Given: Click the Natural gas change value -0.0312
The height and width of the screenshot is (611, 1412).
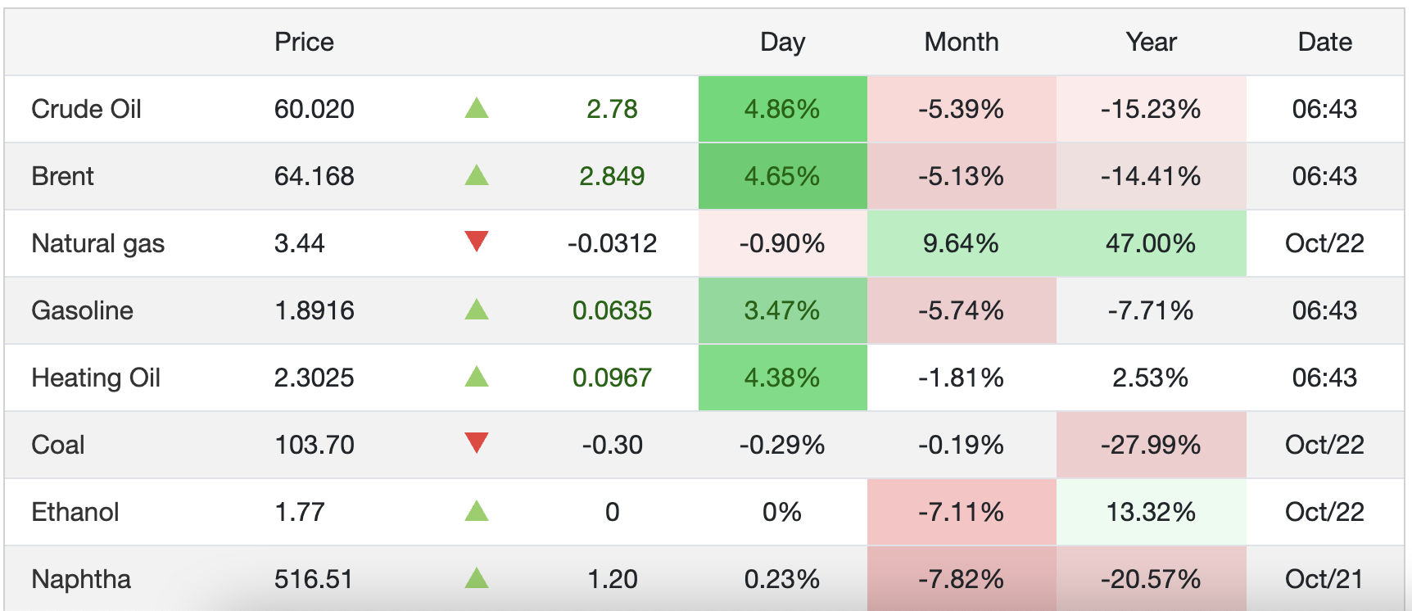Looking at the screenshot, I should [612, 243].
